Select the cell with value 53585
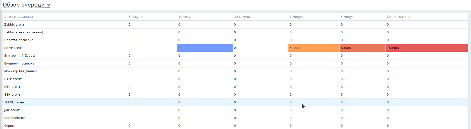Screen dimensions: 471x129 [362, 48]
